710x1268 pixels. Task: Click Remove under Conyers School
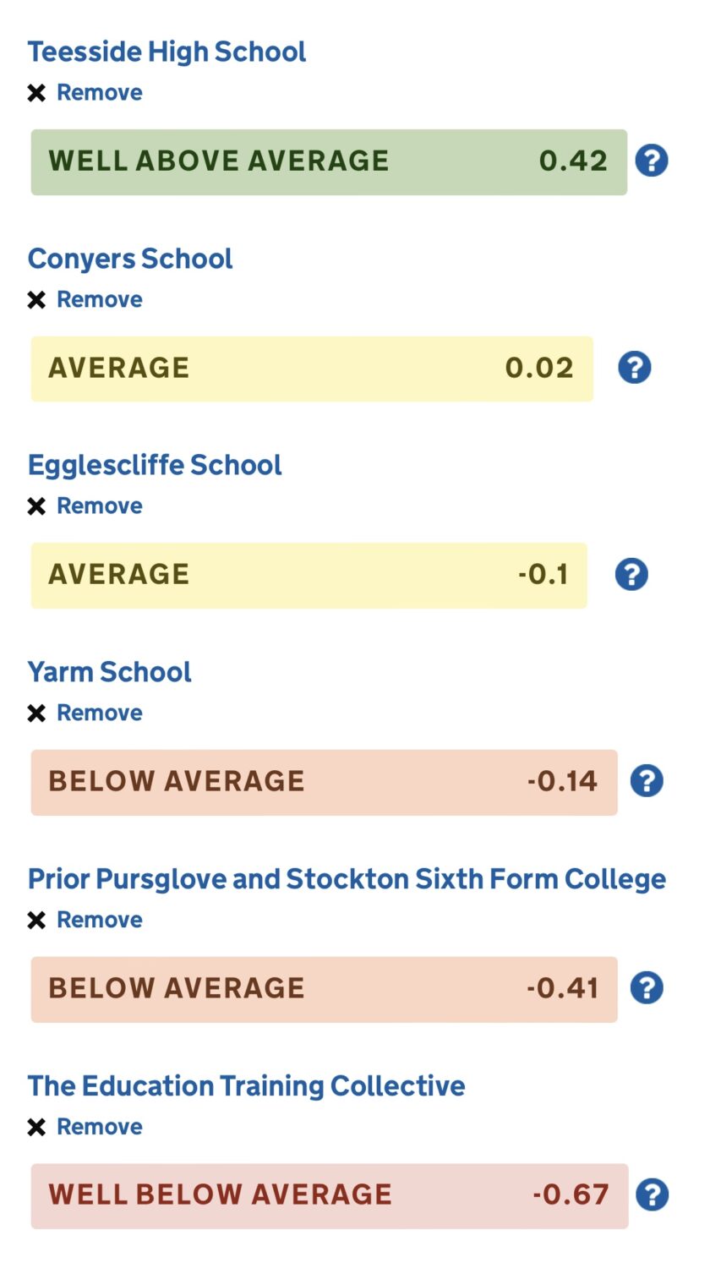[99, 299]
